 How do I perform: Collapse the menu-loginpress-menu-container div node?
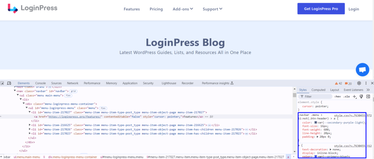24,104
